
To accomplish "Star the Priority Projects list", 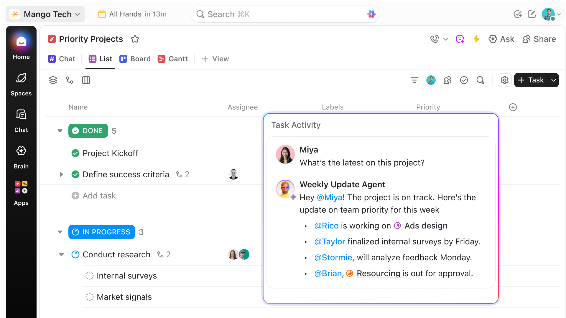I will coord(135,39).
